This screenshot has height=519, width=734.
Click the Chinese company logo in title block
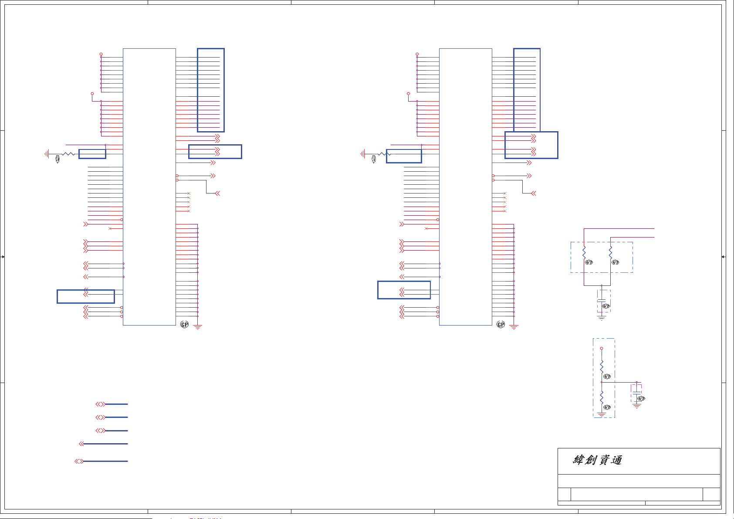597,460
